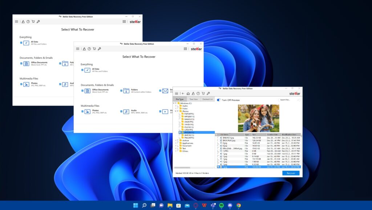Image resolution: width=372 pixels, height=210 pixels.
Task: Switch to the Tree View tab
Action: pos(194,99)
